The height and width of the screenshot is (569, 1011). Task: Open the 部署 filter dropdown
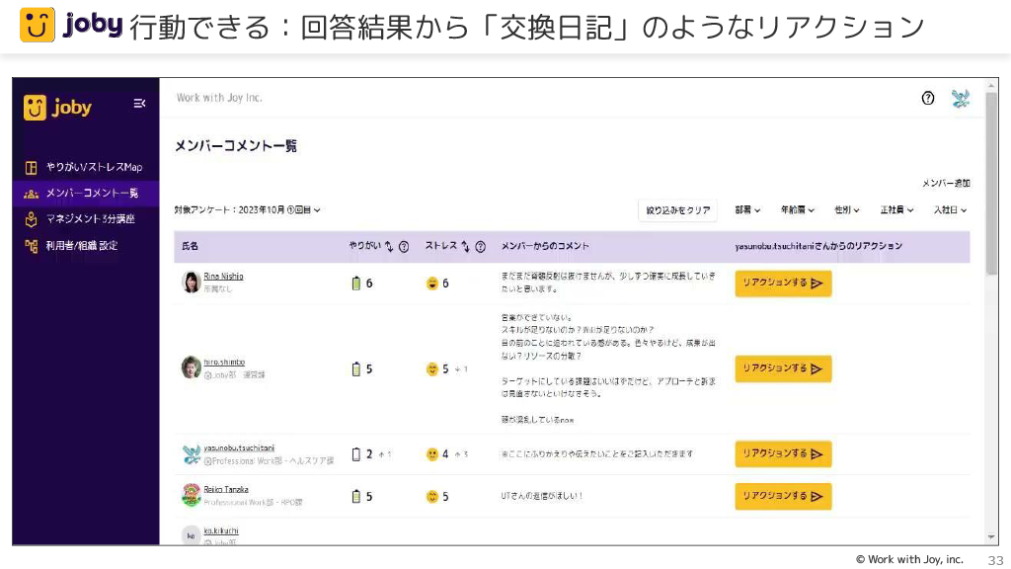tap(748, 210)
